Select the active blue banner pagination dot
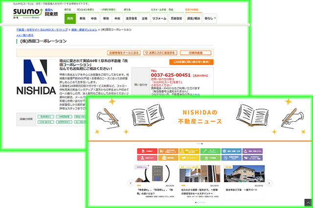313x208 pixels. (202, 144)
